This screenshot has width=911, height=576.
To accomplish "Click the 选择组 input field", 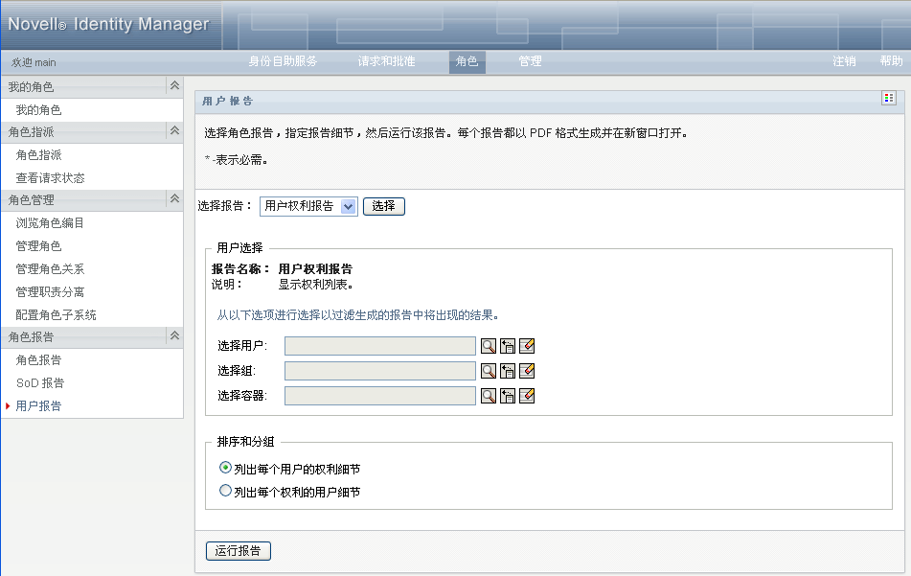I will [x=380, y=372].
